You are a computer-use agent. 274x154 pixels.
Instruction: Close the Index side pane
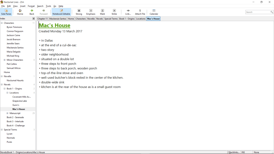[33, 19]
